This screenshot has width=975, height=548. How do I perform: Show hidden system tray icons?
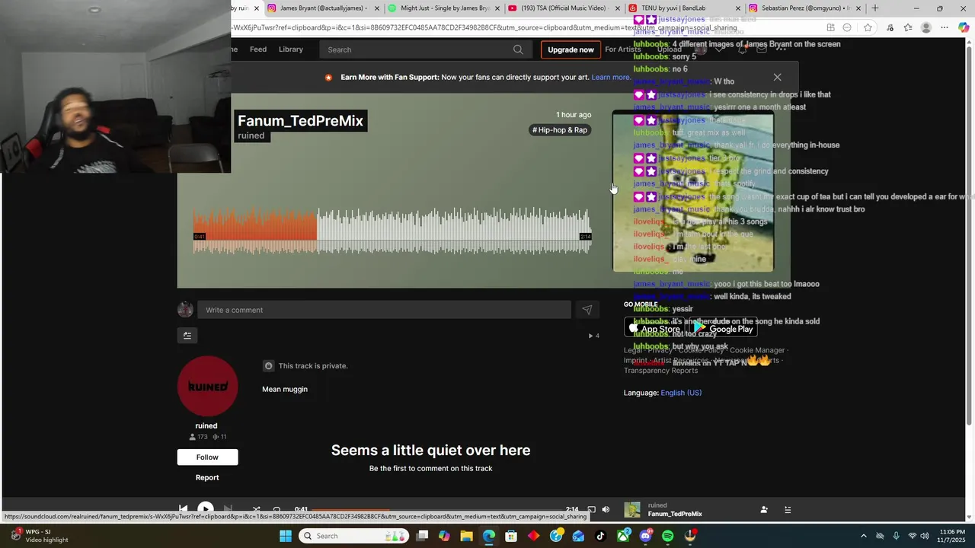pos(863,536)
